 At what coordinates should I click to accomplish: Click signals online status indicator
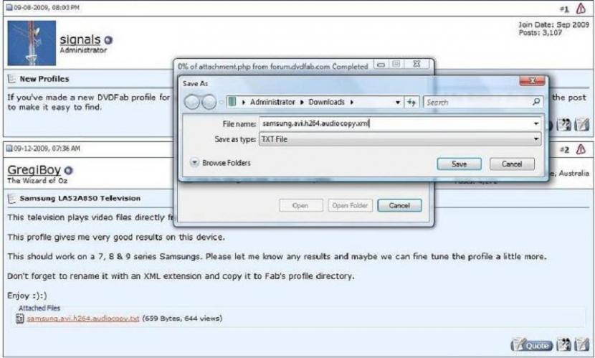108,40
